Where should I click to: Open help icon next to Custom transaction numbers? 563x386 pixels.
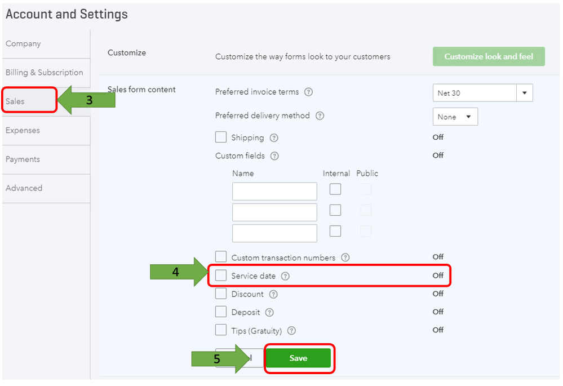coord(345,258)
